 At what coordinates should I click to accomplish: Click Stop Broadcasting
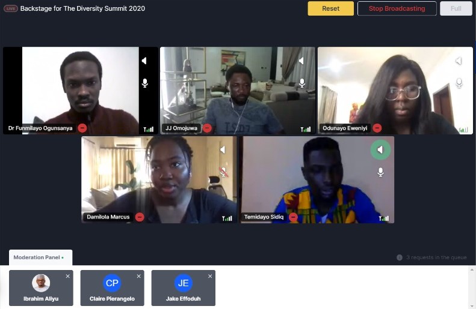[x=397, y=8]
